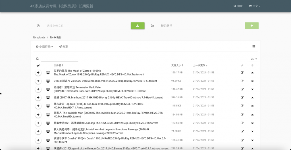Image resolution: width=291 pixels, height=150 pixels.
Task: Click magnet icon for Mask of Zorro torrent
Action: pyautogui.click(x=48, y=73)
